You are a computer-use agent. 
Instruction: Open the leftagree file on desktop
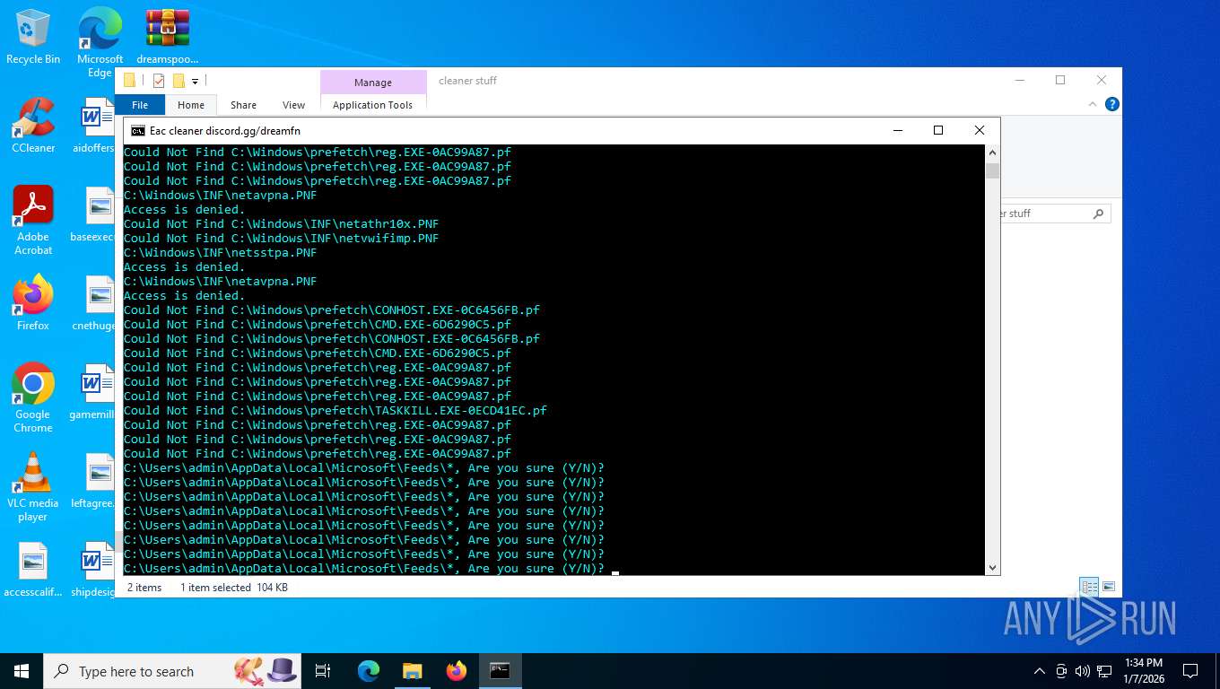pyautogui.click(x=93, y=481)
